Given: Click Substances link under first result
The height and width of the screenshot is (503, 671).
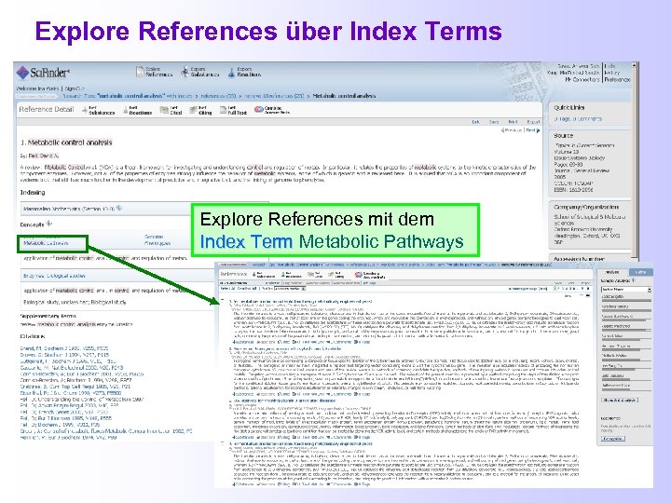Looking at the screenshot, I should (x=243, y=342).
